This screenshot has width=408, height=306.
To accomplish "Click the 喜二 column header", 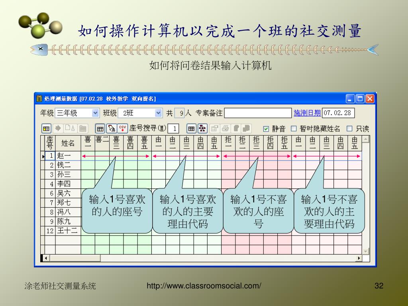I will [x=102, y=143].
